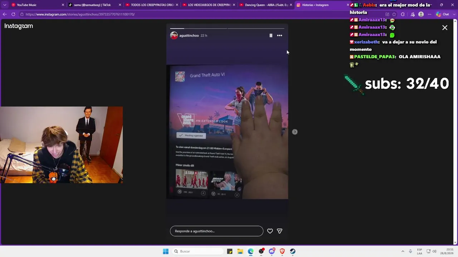This screenshot has height=257, width=458.
Task: Open the Windows Start menu
Action: [166, 251]
